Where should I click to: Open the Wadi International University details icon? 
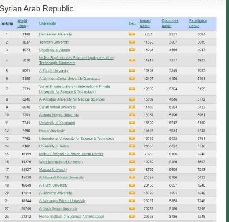[x=132, y=162]
